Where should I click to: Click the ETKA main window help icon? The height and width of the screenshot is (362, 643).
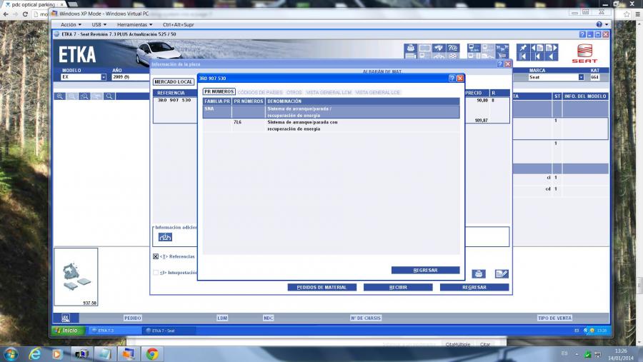coord(582,34)
